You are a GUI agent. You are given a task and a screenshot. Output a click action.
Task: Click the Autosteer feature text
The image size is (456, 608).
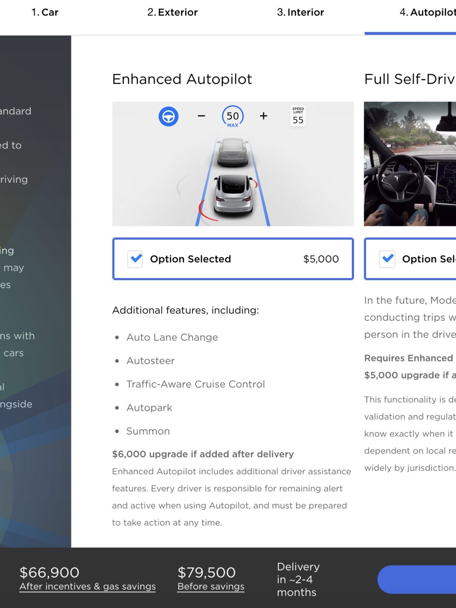click(151, 361)
